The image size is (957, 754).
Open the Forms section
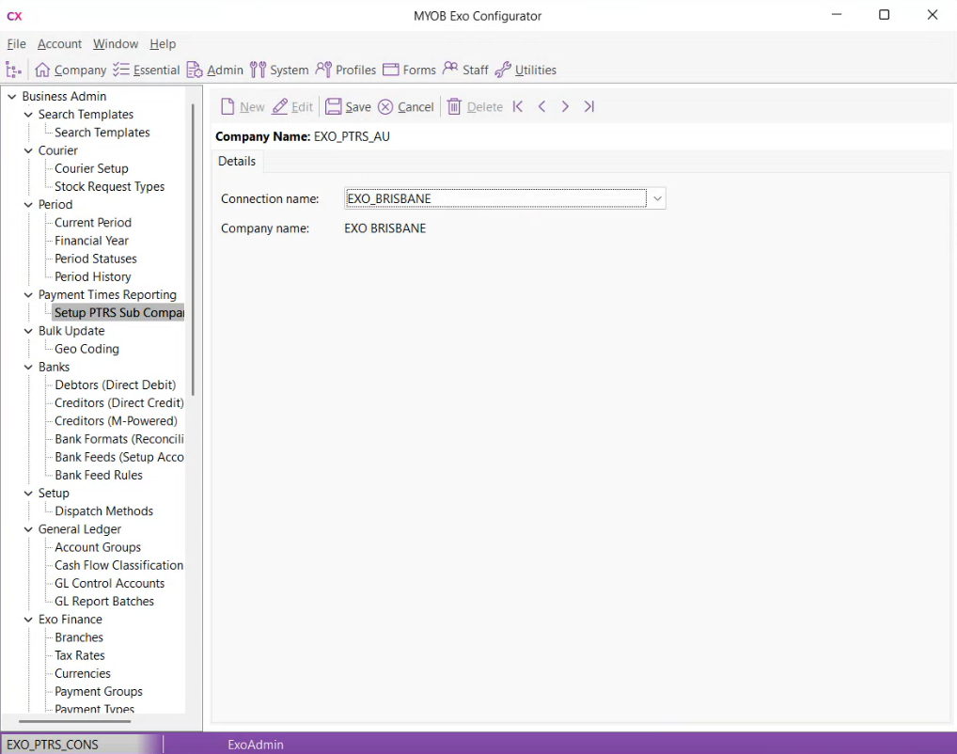410,70
